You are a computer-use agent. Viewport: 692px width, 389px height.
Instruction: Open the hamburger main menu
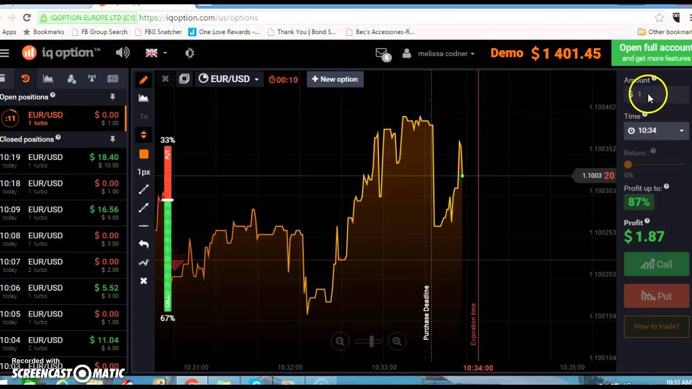tap(5, 53)
